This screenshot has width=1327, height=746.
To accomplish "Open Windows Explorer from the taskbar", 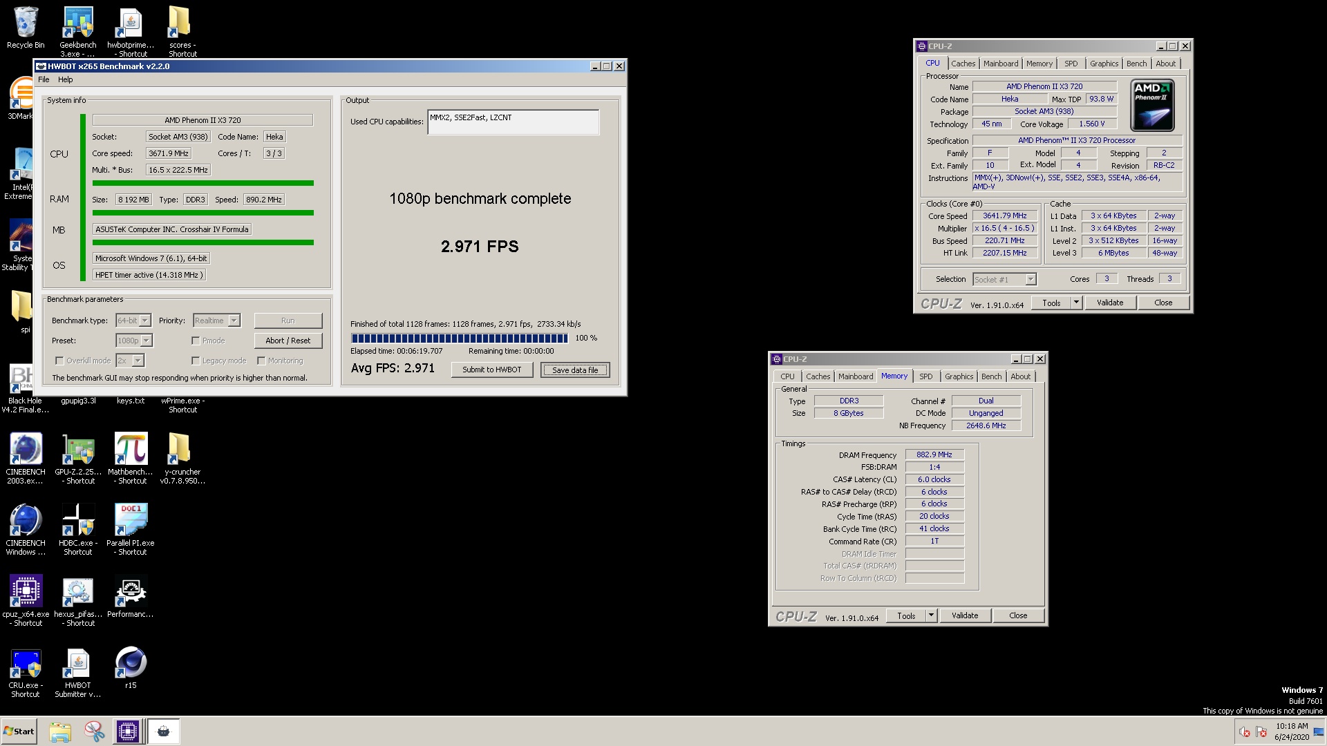I will [x=60, y=731].
